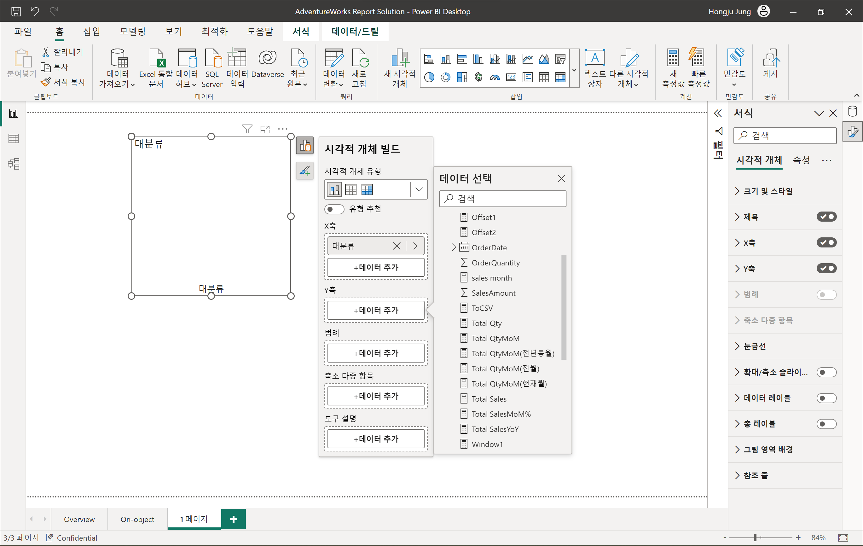
Task: Select the Total Sales measure
Action: [x=489, y=399]
